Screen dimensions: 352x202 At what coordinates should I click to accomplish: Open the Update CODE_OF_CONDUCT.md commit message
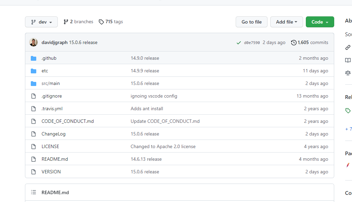click(165, 121)
